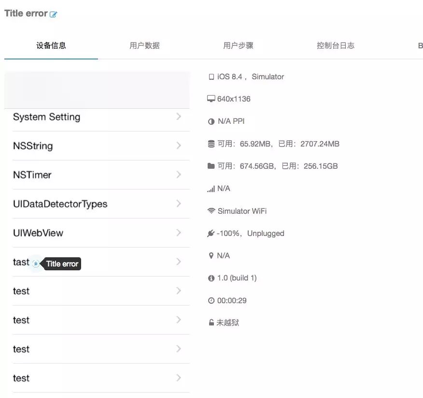The image size is (423, 398).
Task: Click the iOS 8.4, Simulator text
Action: point(251,77)
